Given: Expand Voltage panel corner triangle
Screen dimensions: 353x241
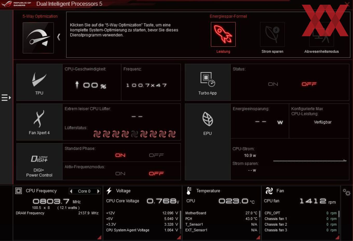Looking at the screenshot, I should point(179,237).
